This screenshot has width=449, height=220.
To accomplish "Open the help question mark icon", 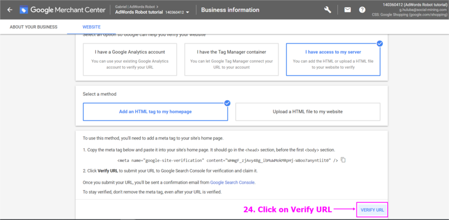I will [362, 10].
